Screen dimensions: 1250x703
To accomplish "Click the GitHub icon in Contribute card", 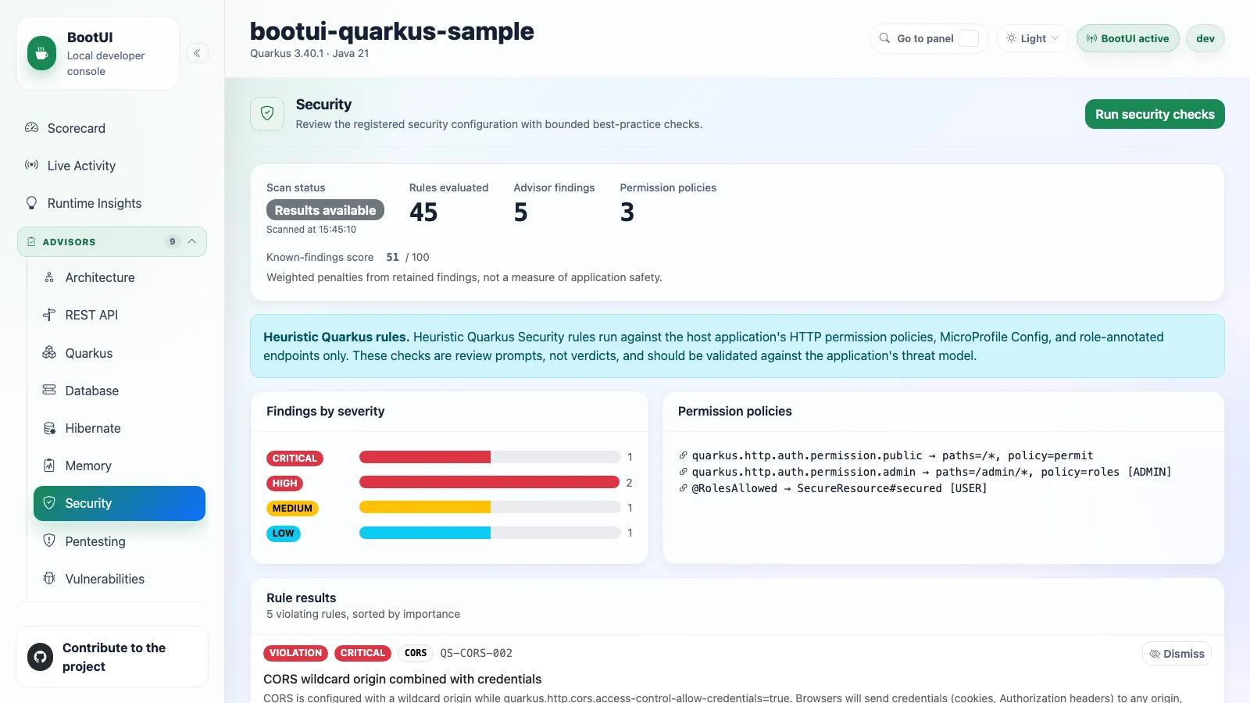I will point(40,657).
